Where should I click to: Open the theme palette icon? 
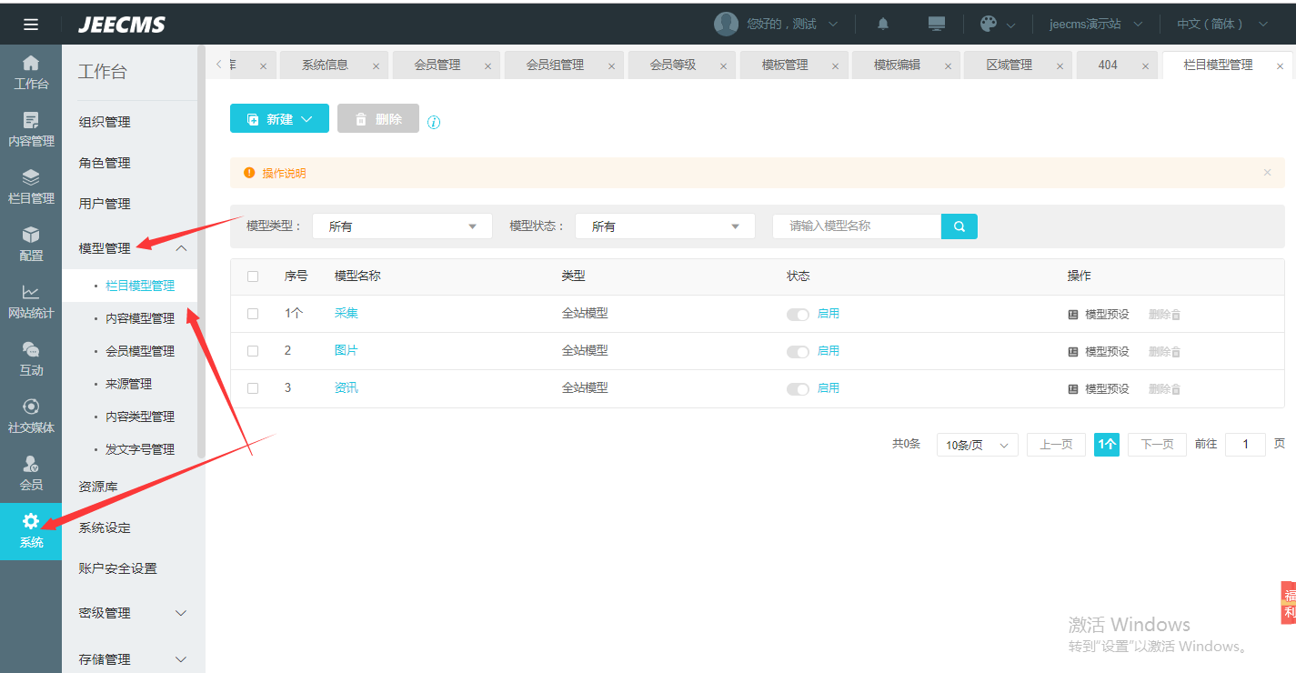pyautogui.click(x=989, y=24)
